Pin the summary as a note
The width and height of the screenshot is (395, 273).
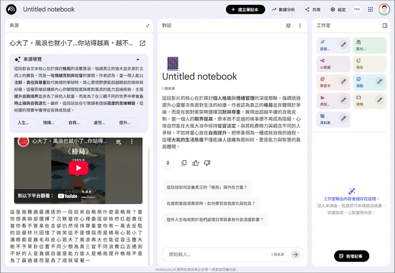click(x=168, y=163)
